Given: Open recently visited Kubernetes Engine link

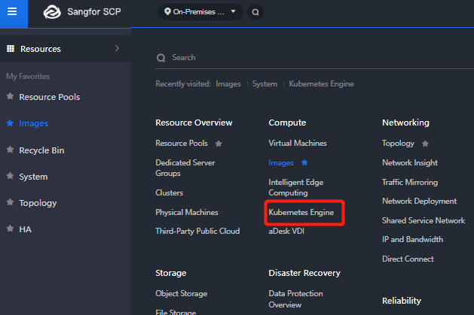Looking at the screenshot, I should [321, 83].
